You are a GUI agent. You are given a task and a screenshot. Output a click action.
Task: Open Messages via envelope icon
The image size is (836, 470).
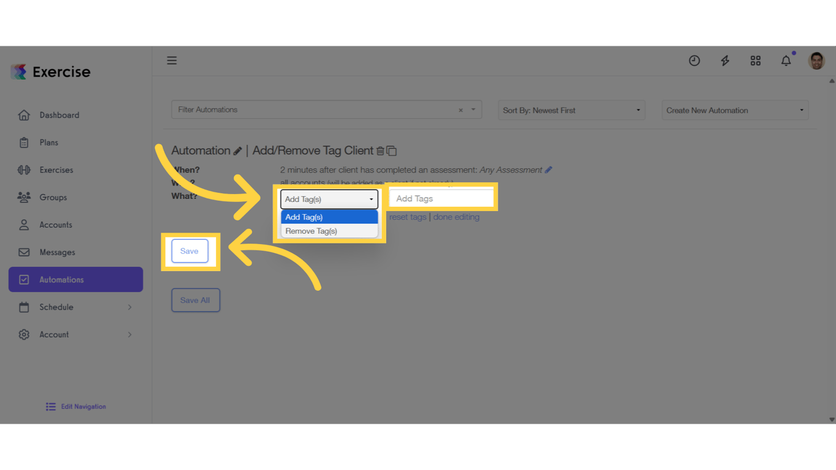click(25, 252)
